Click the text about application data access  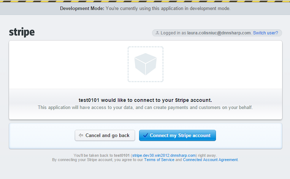pyautogui.click(x=145, y=107)
